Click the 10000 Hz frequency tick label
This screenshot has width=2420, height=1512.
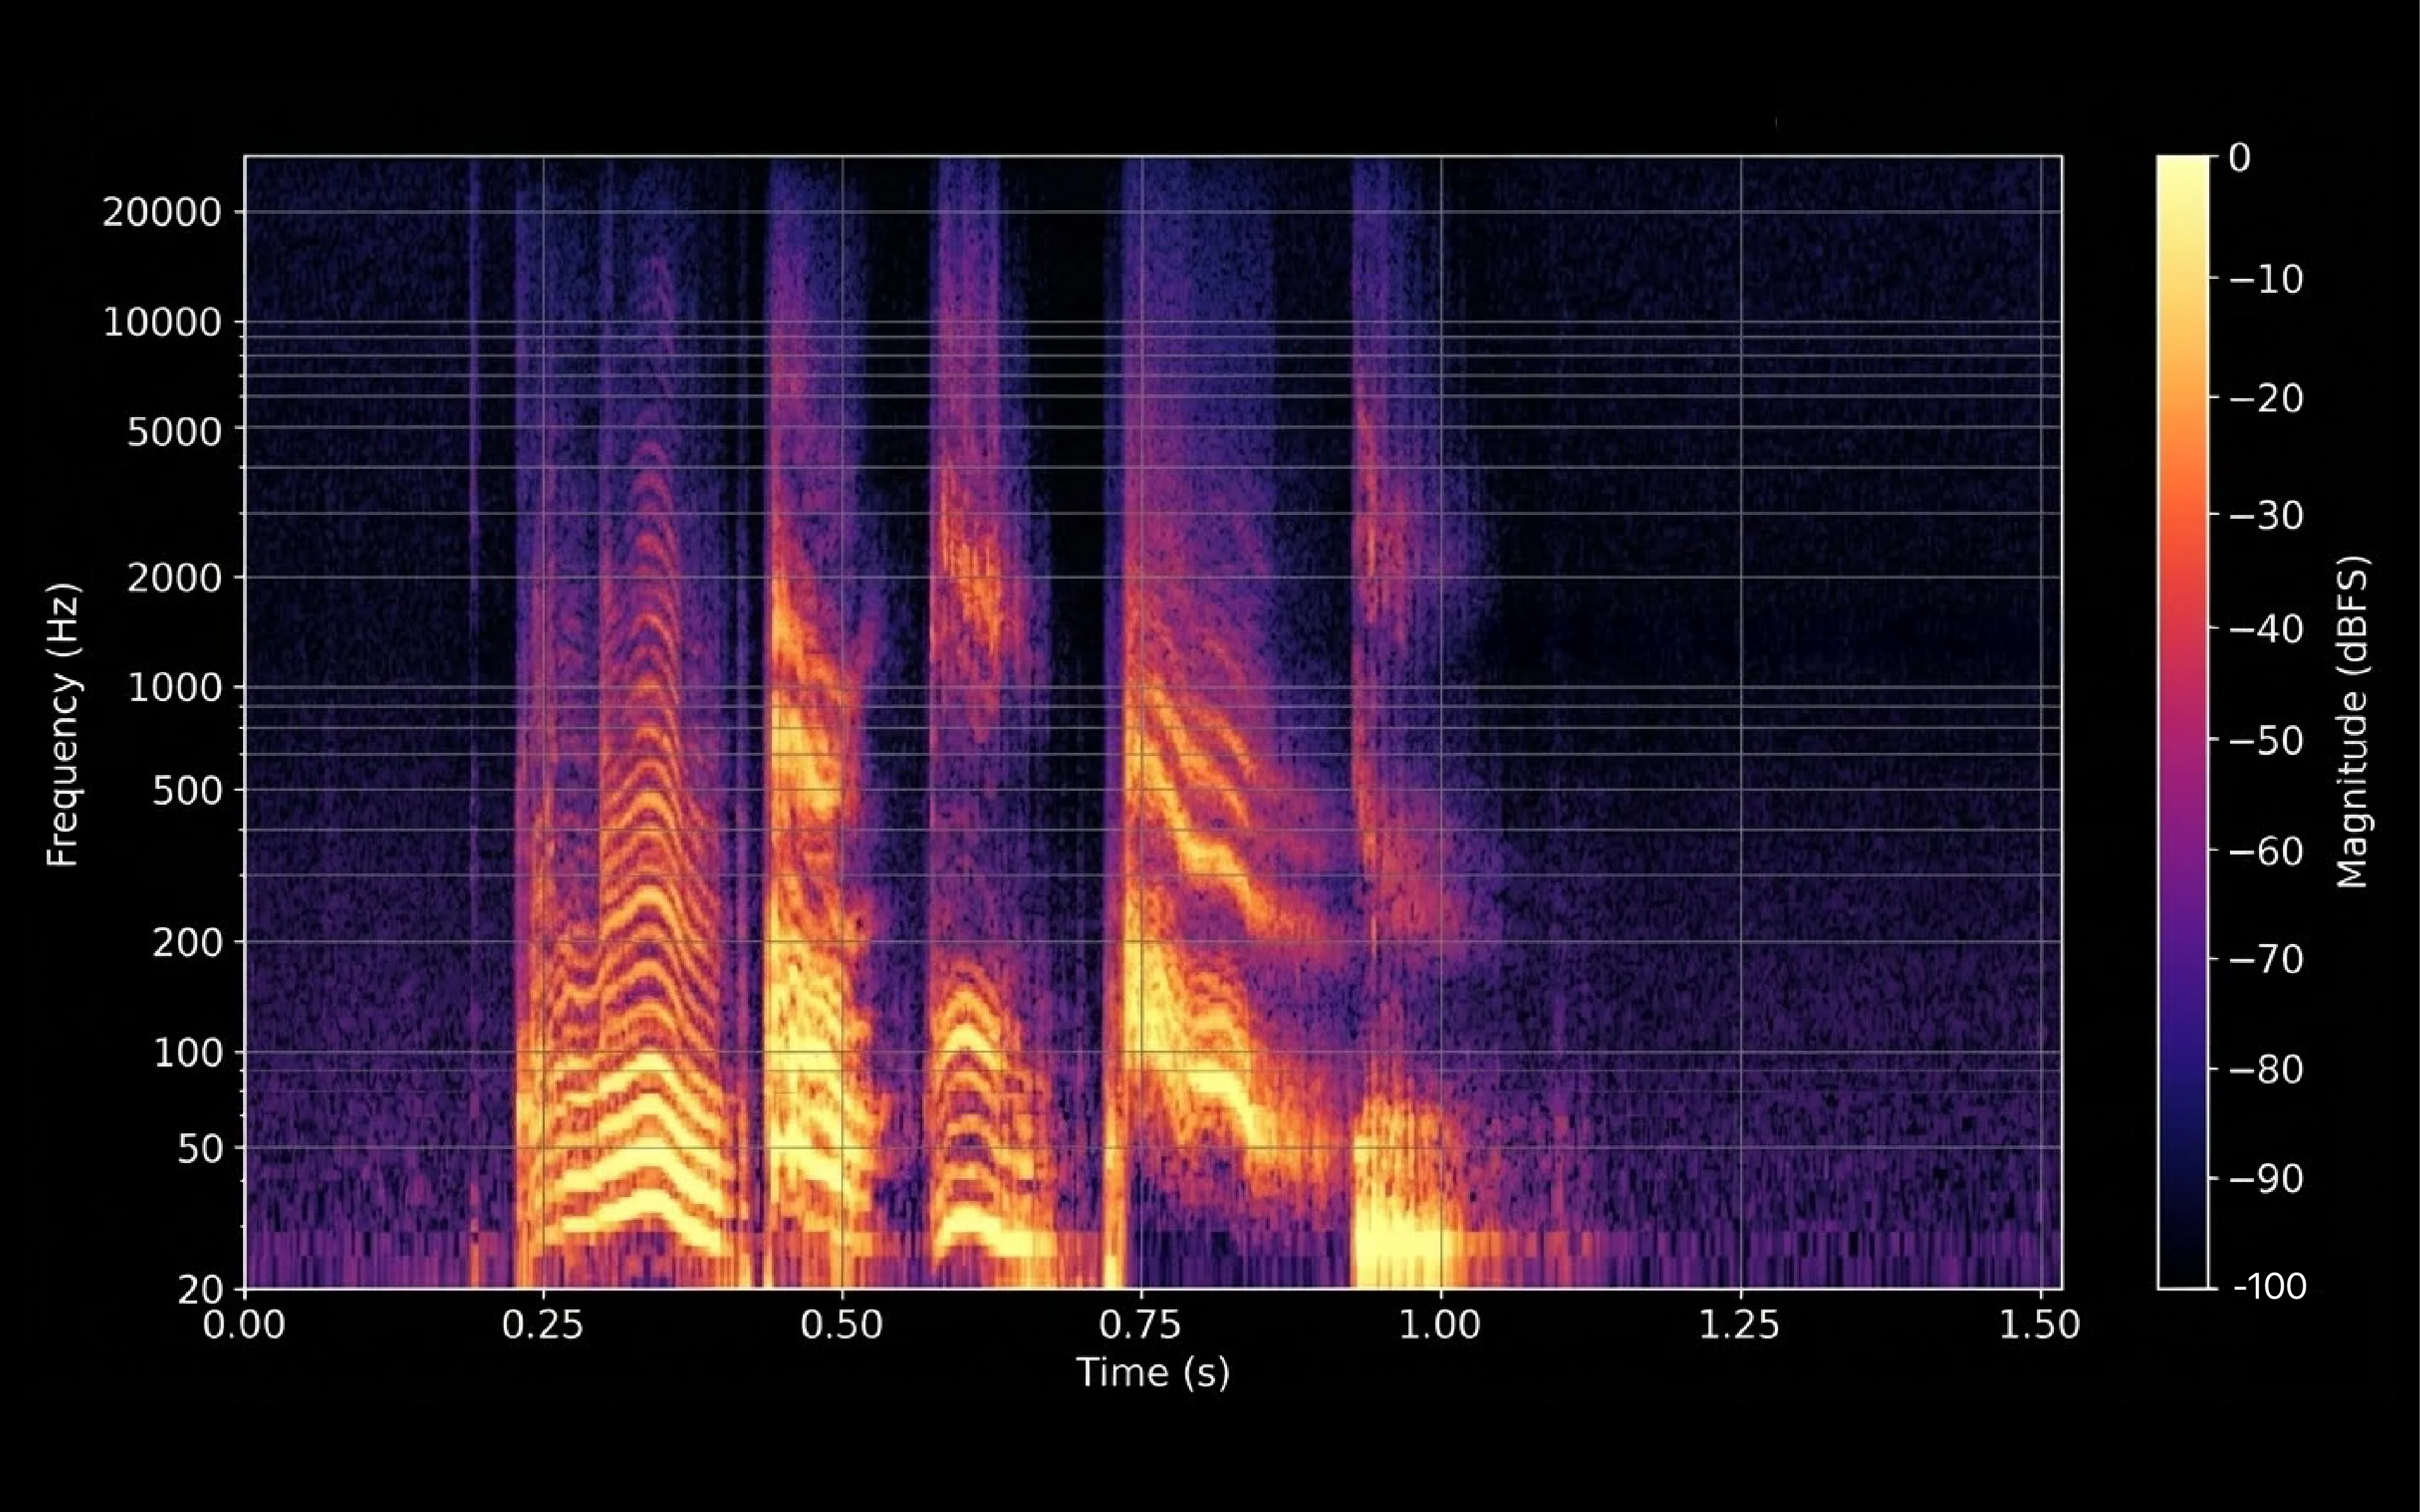click(161, 323)
